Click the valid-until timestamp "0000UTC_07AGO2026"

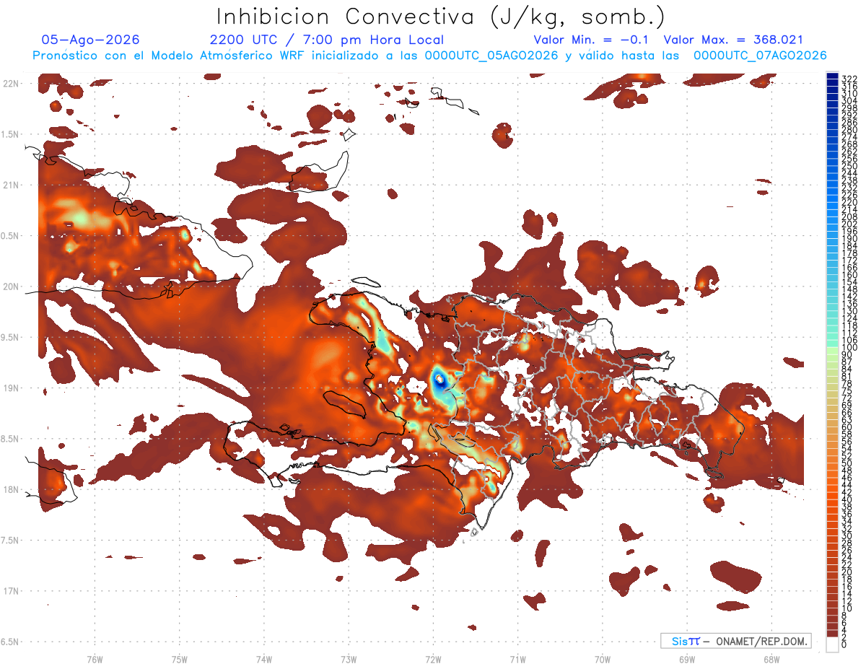coord(760,56)
